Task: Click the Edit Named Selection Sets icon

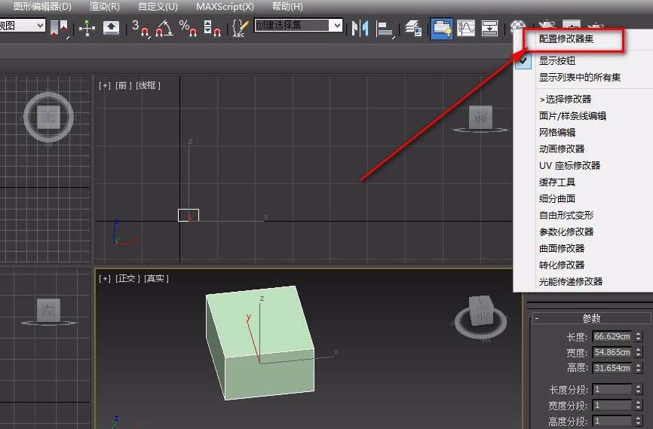Action: (x=240, y=28)
